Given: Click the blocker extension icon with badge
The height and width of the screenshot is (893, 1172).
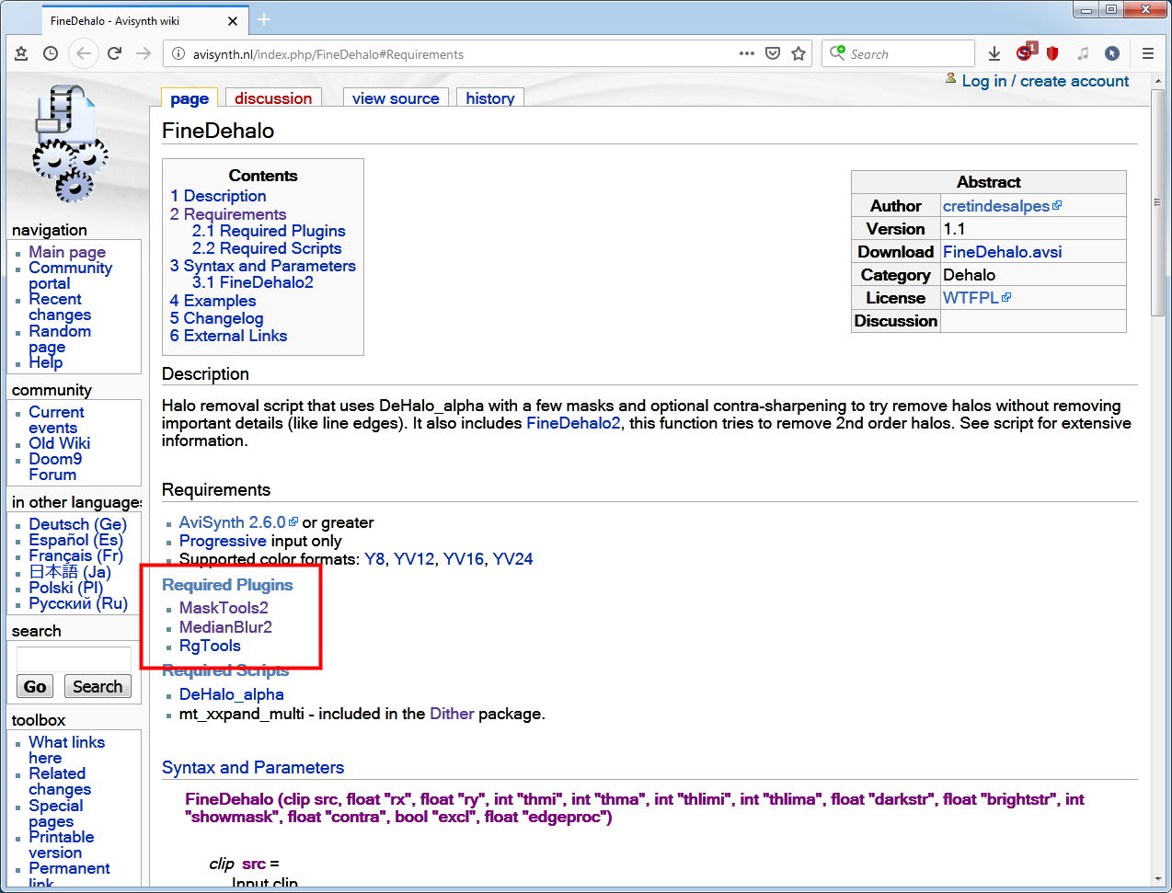Looking at the screenshot, I should pos(1026,52).
